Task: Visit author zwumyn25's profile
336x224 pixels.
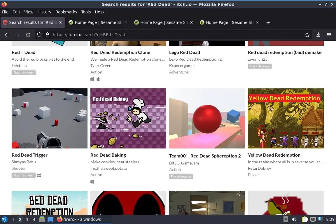Action: [258, 59]
